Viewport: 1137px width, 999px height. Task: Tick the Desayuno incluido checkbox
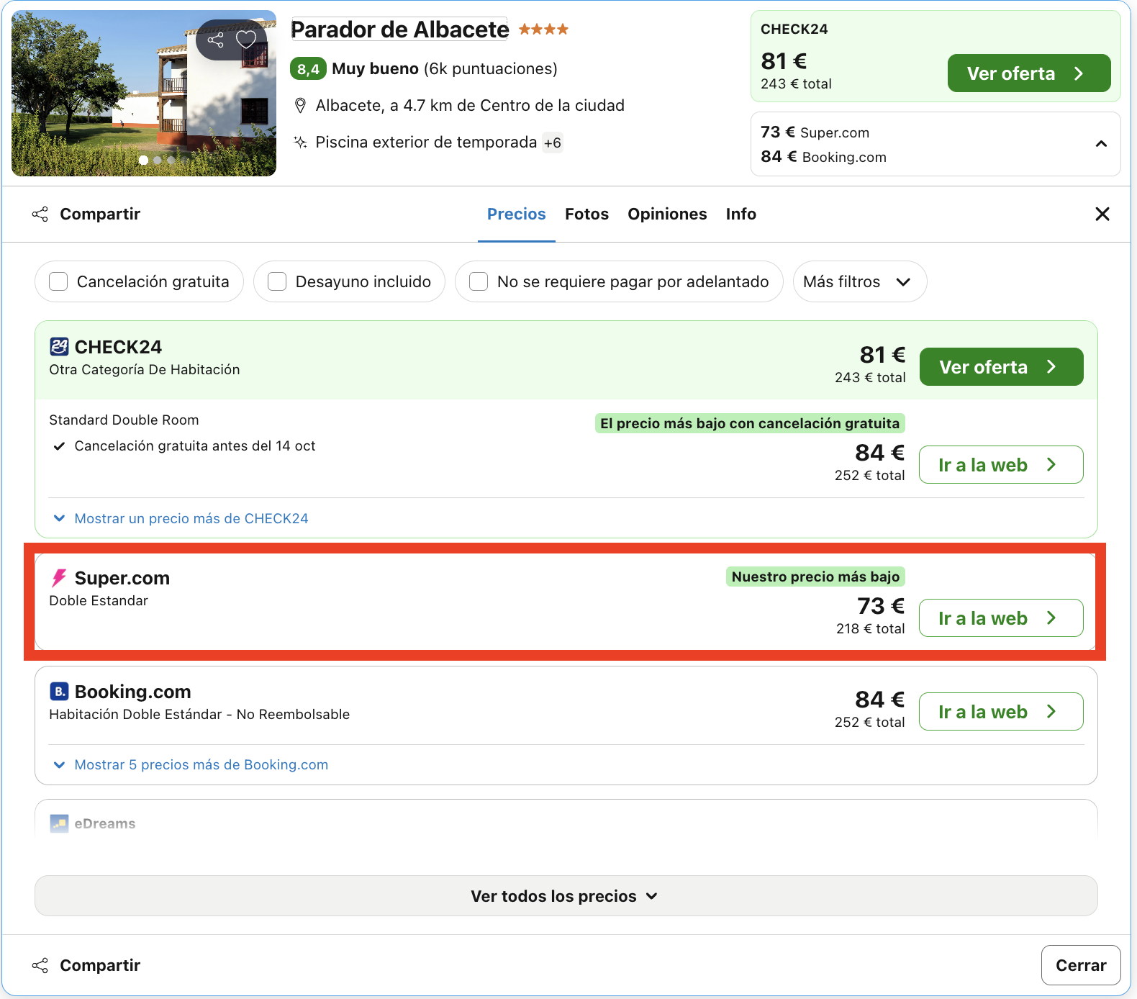click(277, 281)
